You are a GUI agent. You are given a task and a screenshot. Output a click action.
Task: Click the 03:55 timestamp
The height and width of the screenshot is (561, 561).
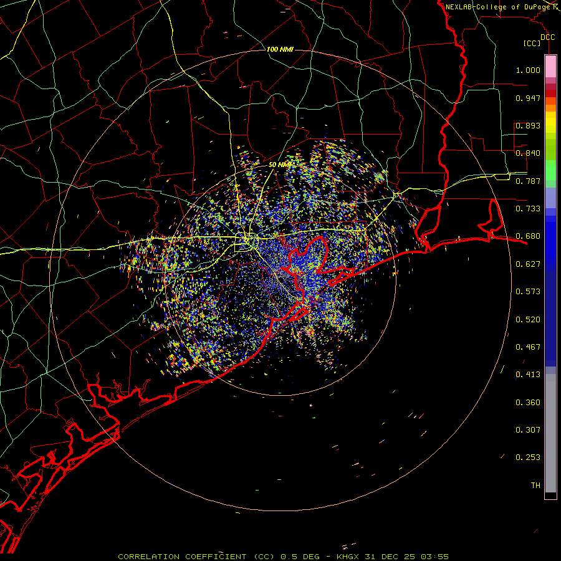point(434,557)
